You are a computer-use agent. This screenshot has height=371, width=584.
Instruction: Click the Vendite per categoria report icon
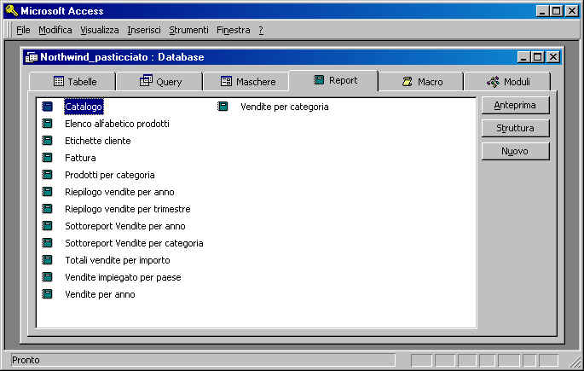point(223,107)
